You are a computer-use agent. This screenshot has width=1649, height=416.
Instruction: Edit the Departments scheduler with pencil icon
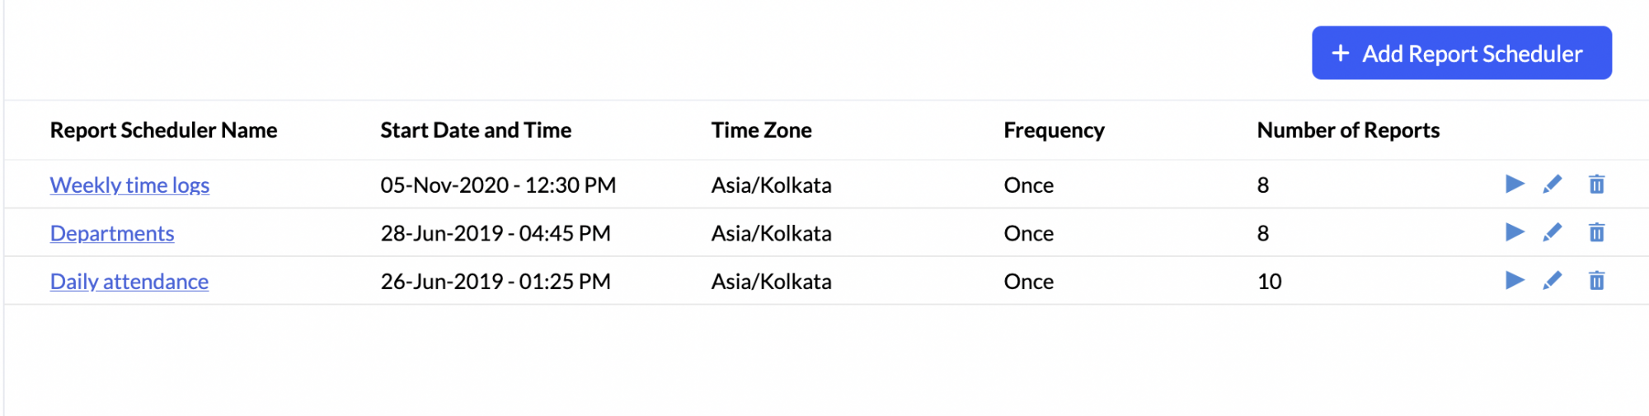(1553, 232)
